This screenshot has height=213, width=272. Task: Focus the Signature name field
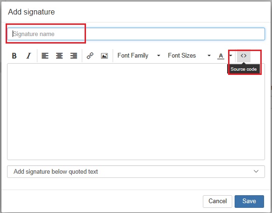click(136, 34)
